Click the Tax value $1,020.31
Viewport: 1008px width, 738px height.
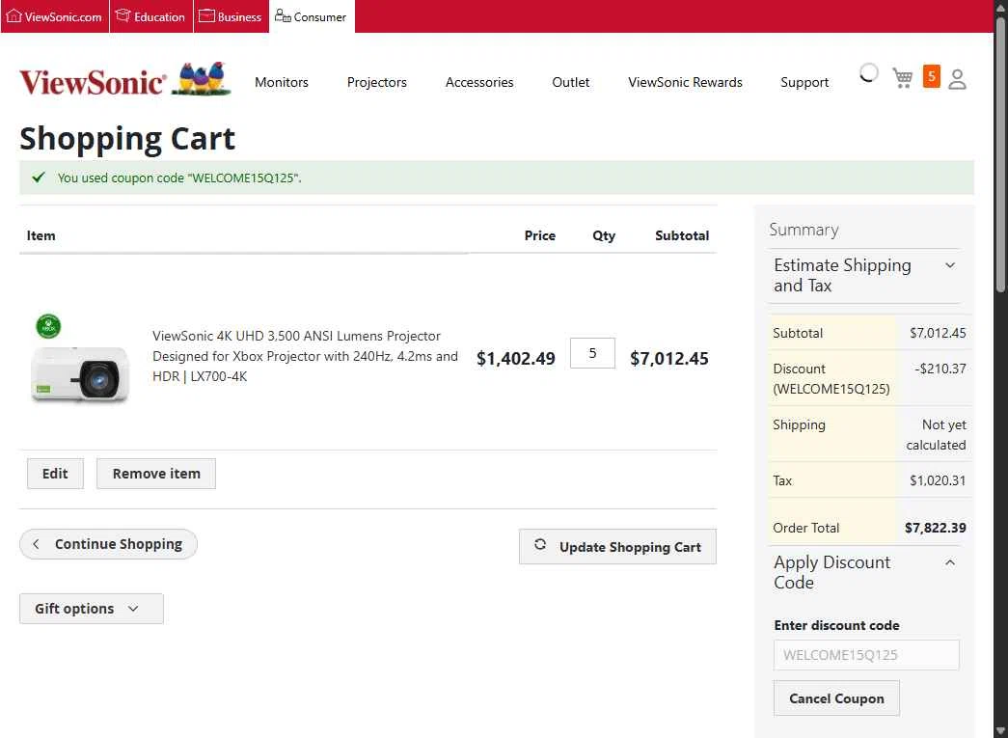pyautogui.click(x=938, y=480)
